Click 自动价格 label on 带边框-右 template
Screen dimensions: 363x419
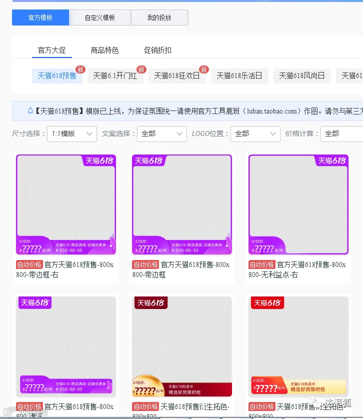click(29, 264)
